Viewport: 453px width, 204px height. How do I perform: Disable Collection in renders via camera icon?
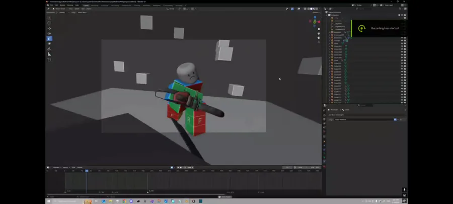point(405,15)
